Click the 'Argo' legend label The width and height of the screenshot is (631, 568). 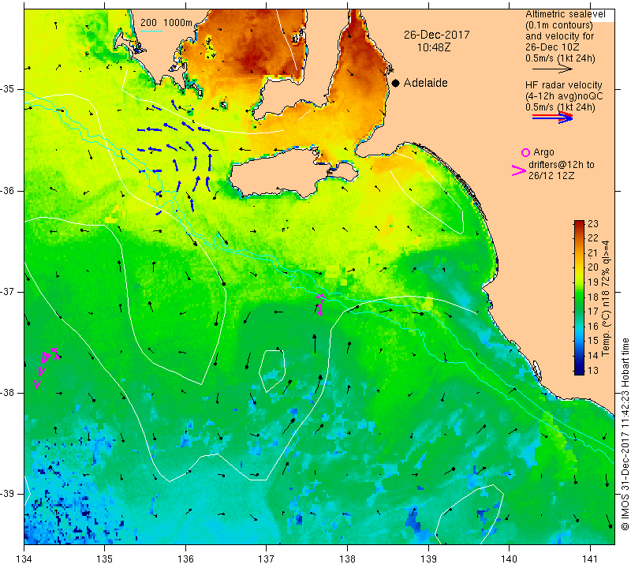click(543, 152)
